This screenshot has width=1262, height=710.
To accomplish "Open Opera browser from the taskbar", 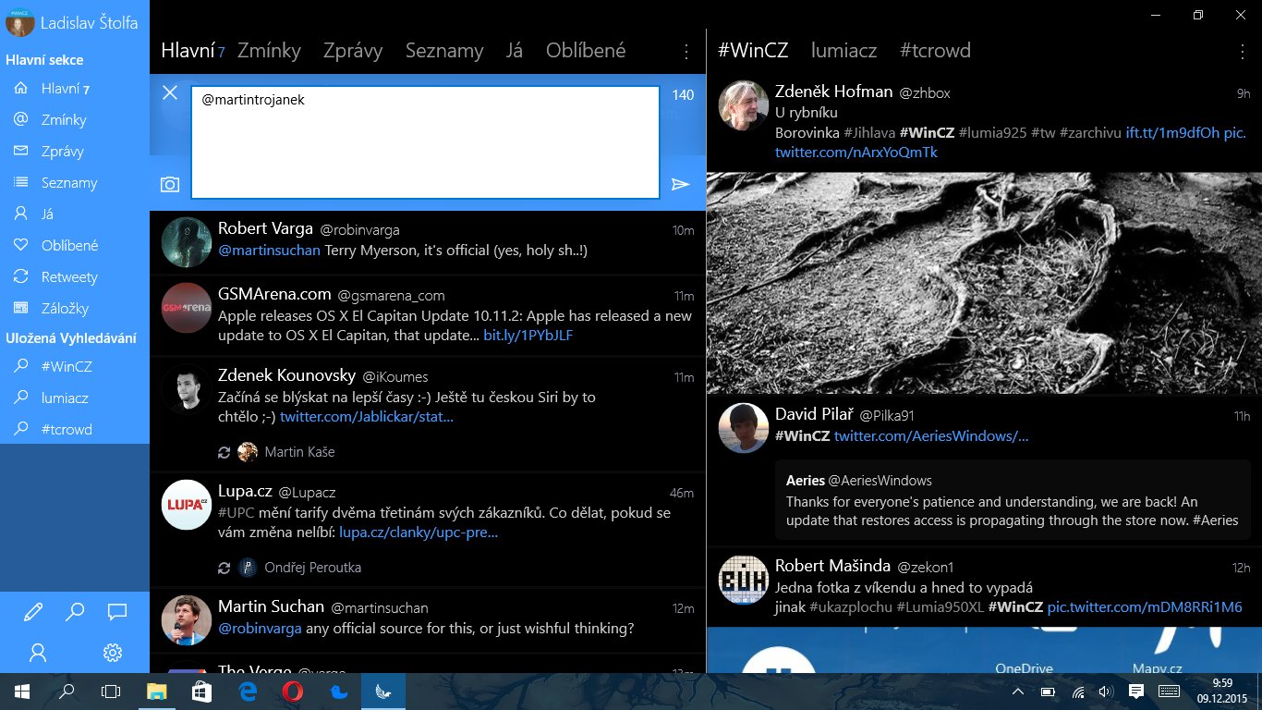I will pos(293,692).
